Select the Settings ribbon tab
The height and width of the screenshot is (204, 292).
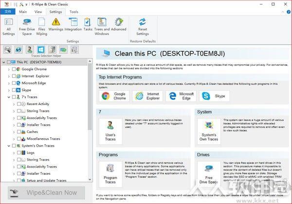(x=55, y=12)
